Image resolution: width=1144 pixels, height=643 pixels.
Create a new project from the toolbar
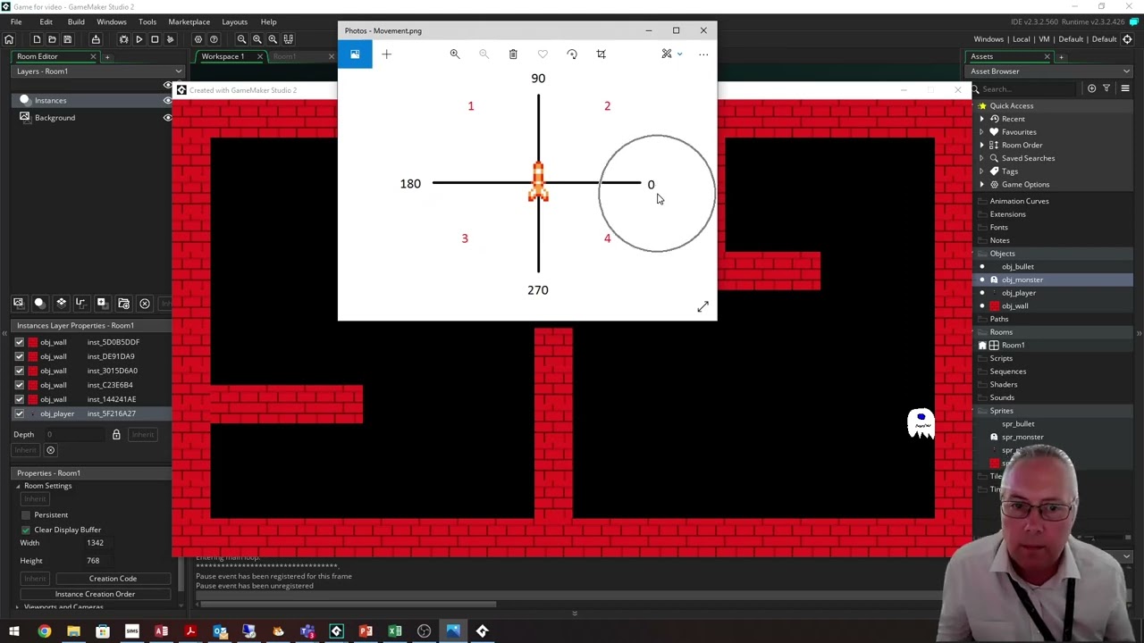[x=37, y=39]
